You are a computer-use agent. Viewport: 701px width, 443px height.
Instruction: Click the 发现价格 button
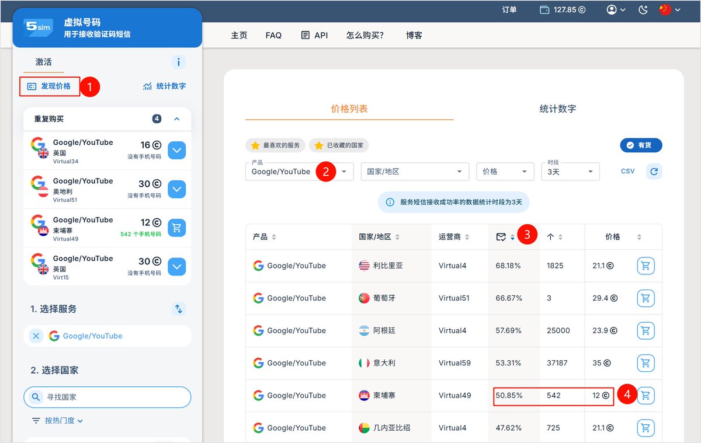[50, 86]
